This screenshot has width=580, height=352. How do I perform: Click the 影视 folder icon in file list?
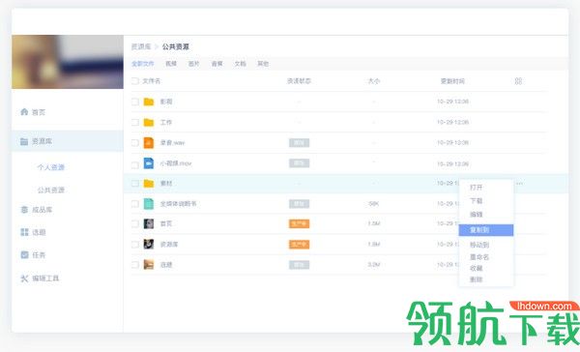point(149,102)
